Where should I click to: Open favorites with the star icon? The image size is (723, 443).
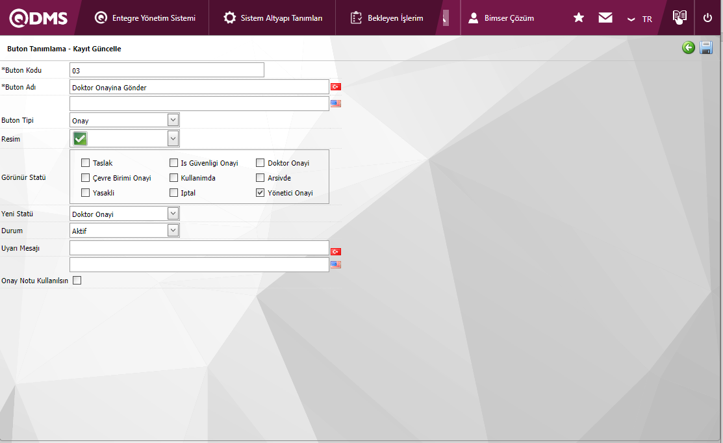579,18
